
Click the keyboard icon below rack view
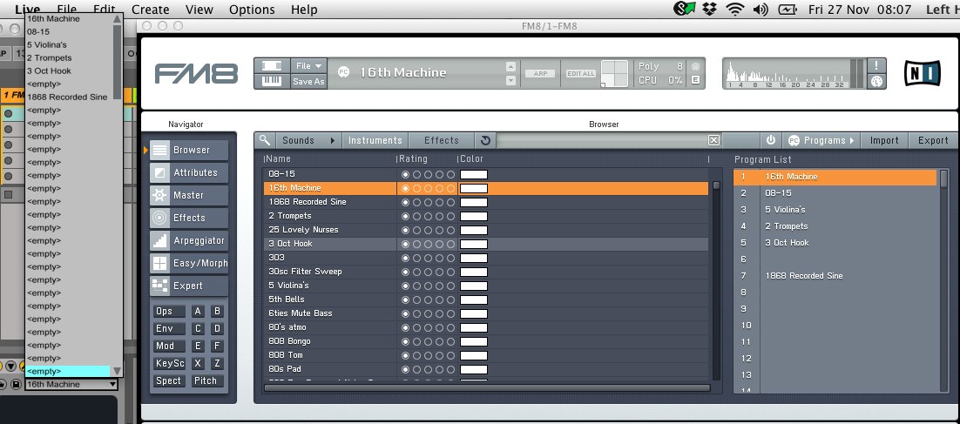point(271,81)
